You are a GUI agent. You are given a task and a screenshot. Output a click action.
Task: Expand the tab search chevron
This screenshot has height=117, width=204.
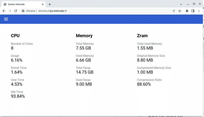181,4
